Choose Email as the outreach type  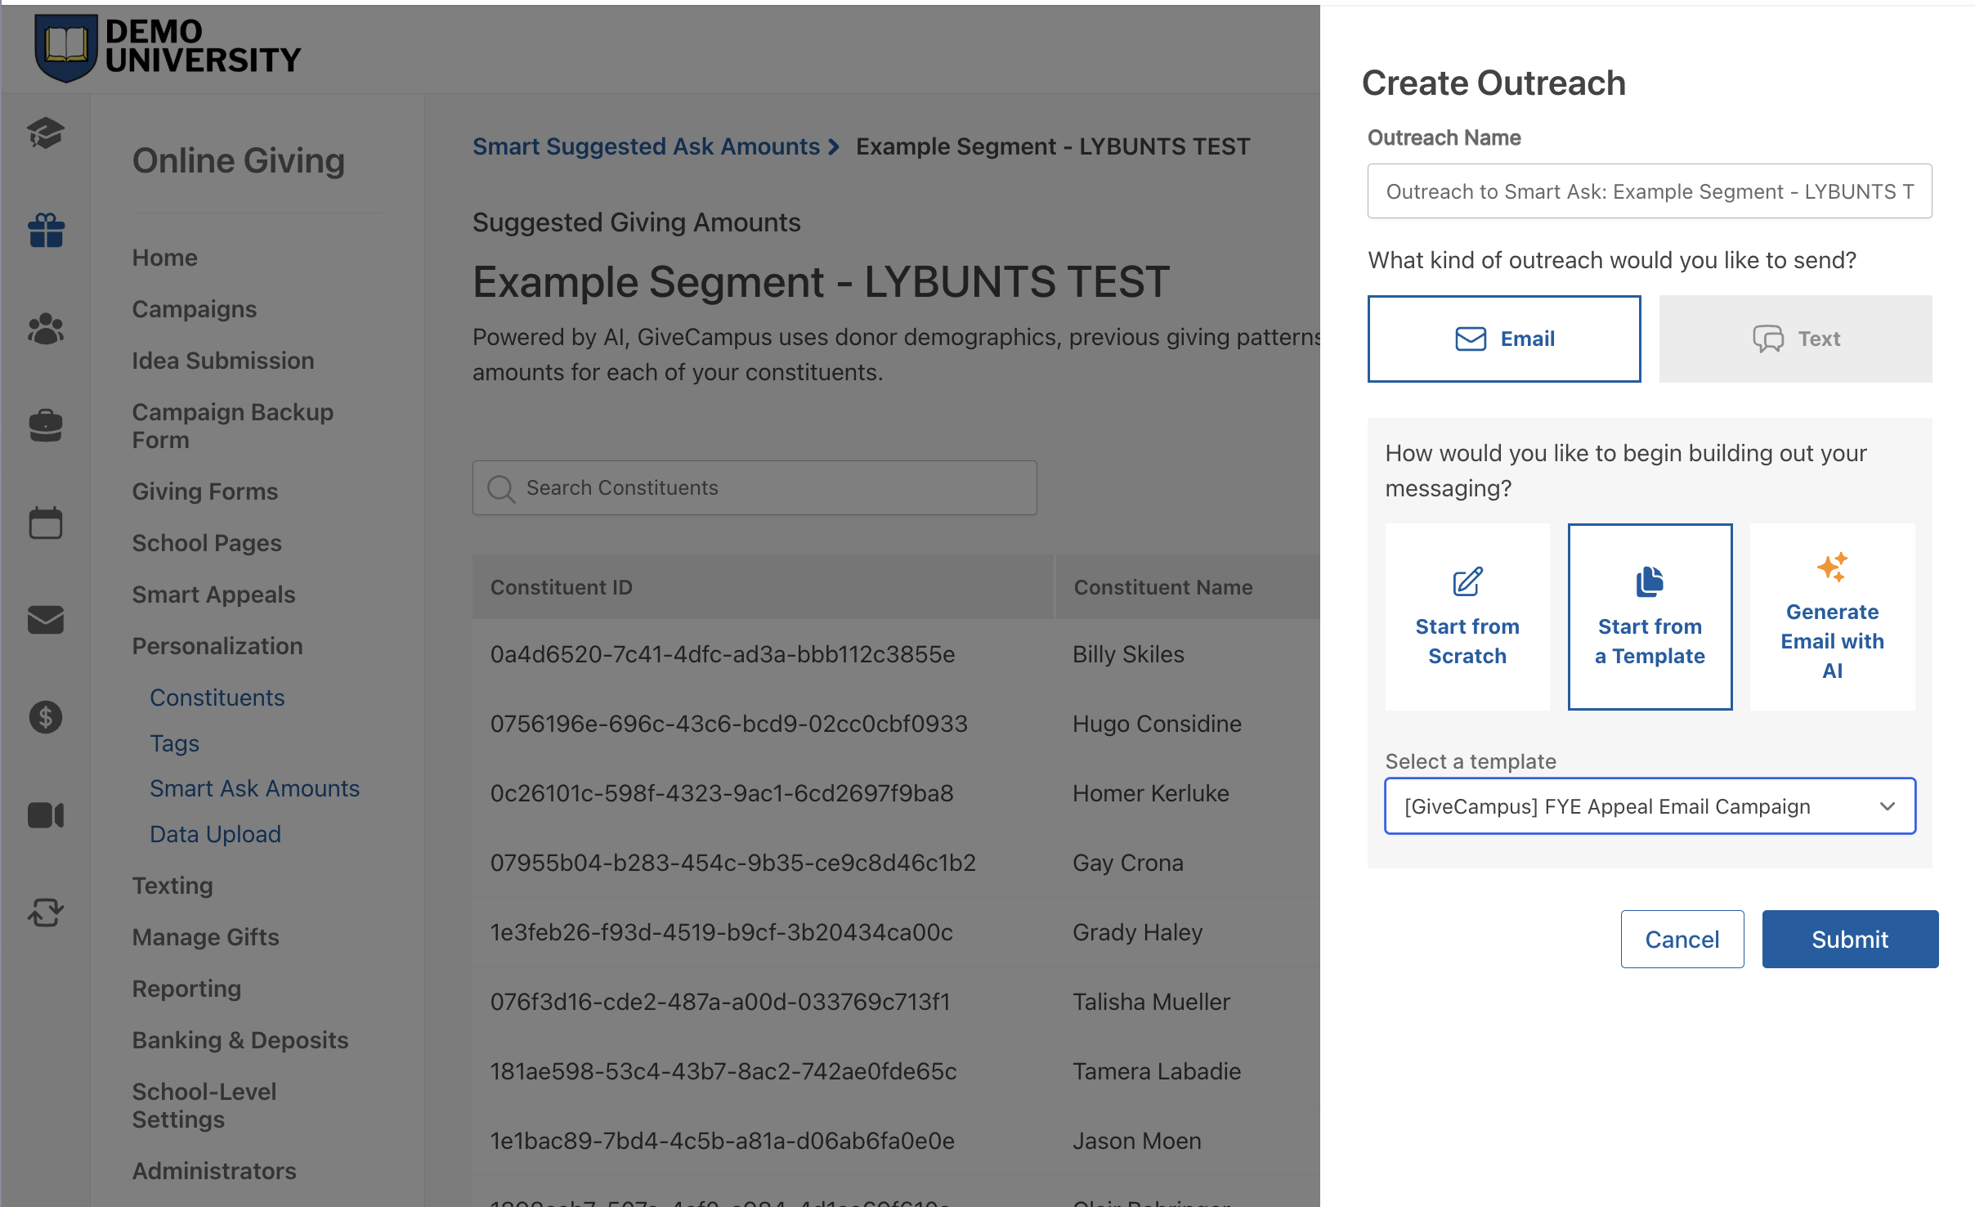pyautogui.click(x=1504, y=339)
